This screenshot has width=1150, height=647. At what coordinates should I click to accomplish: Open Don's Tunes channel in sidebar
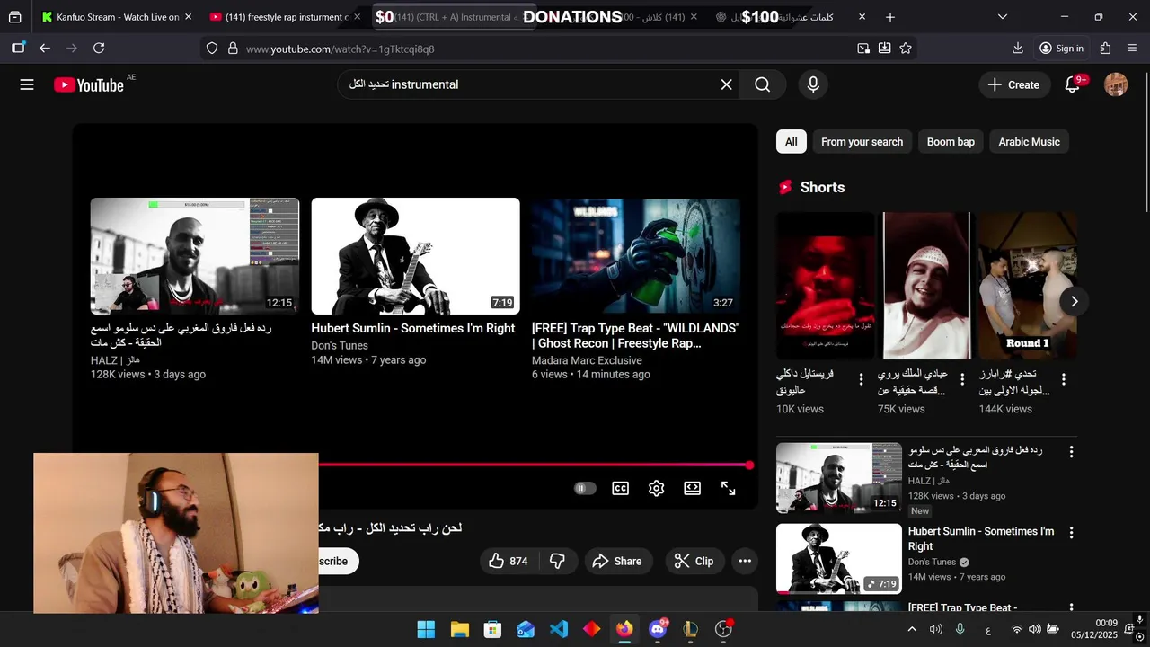(x=932, y=562)
